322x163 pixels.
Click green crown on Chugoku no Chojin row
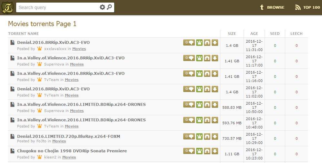coord(199,151)
